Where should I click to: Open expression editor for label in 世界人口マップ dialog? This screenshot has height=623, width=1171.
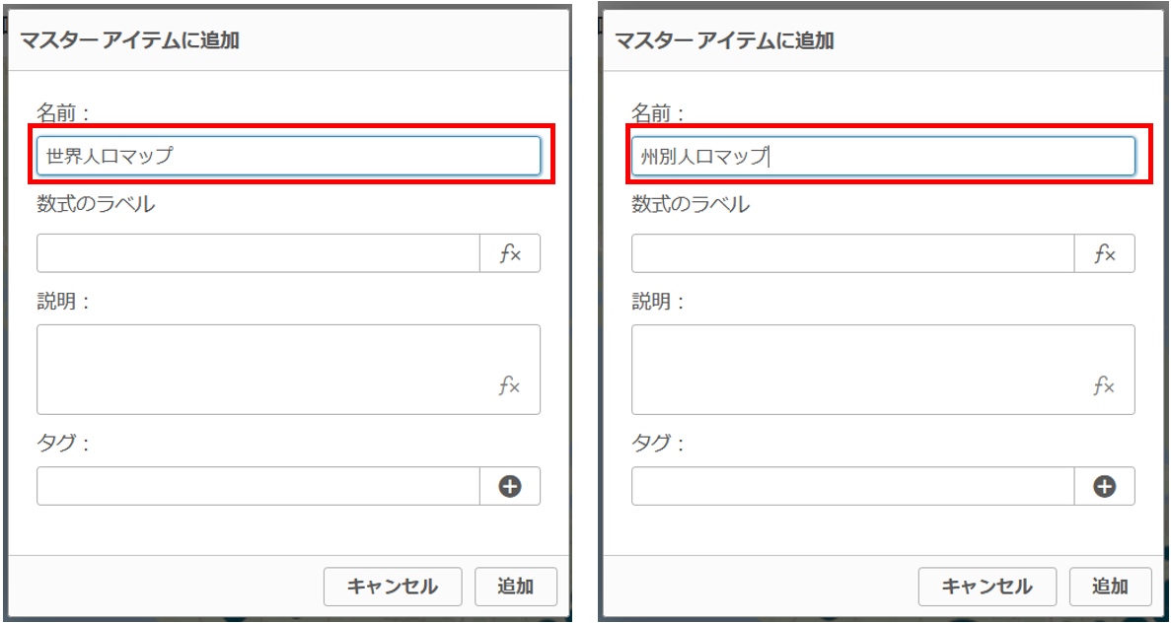[x=510, y=254]
